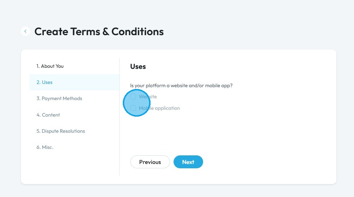
Task: Click the blue Next button
Action: (188, 162)
